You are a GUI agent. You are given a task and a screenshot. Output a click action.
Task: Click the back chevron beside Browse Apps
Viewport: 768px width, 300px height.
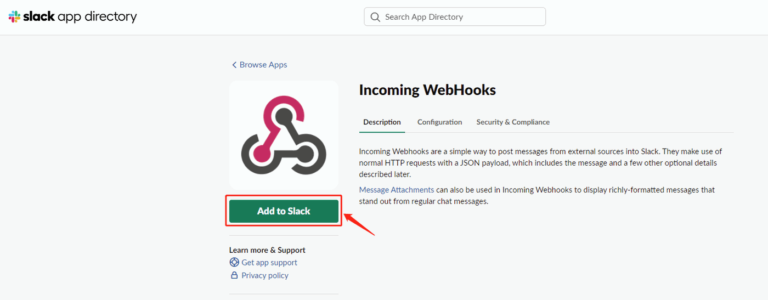(234, 65)
